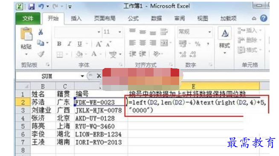Toggle the Wrap text icon

[164, 32]
